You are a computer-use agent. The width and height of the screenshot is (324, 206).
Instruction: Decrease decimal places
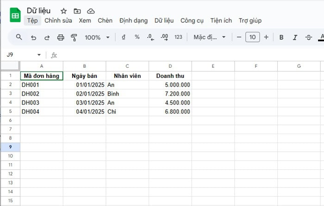point(150,37)
